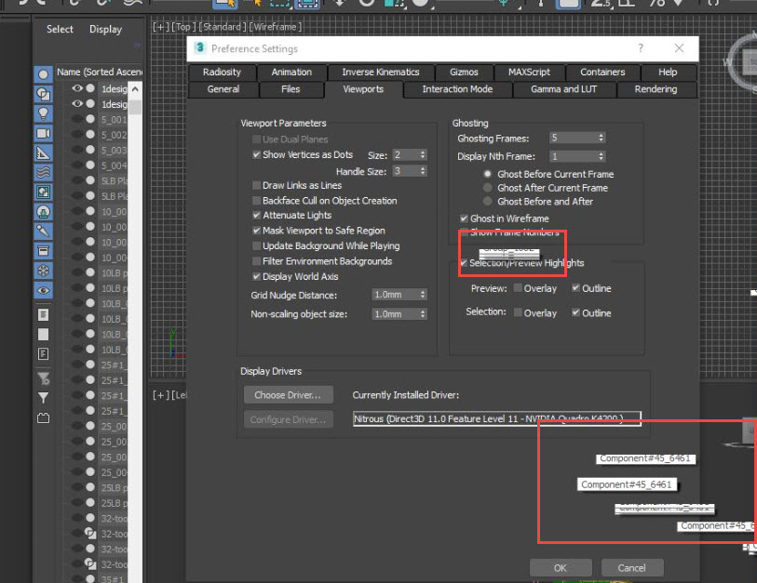757x583 pixels.
Task: Adjust Display Nth Frame spinner arrows
Action: point(601,156)
